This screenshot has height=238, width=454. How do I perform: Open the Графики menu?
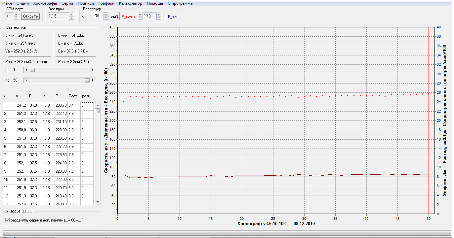[x=106, y=3]
